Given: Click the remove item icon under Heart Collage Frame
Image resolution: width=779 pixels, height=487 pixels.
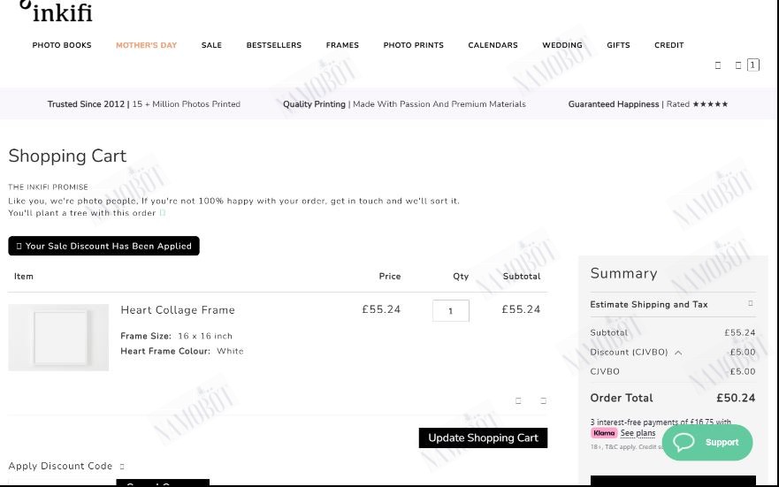Looking at the screenshot, I should click(x=543, y=400).
